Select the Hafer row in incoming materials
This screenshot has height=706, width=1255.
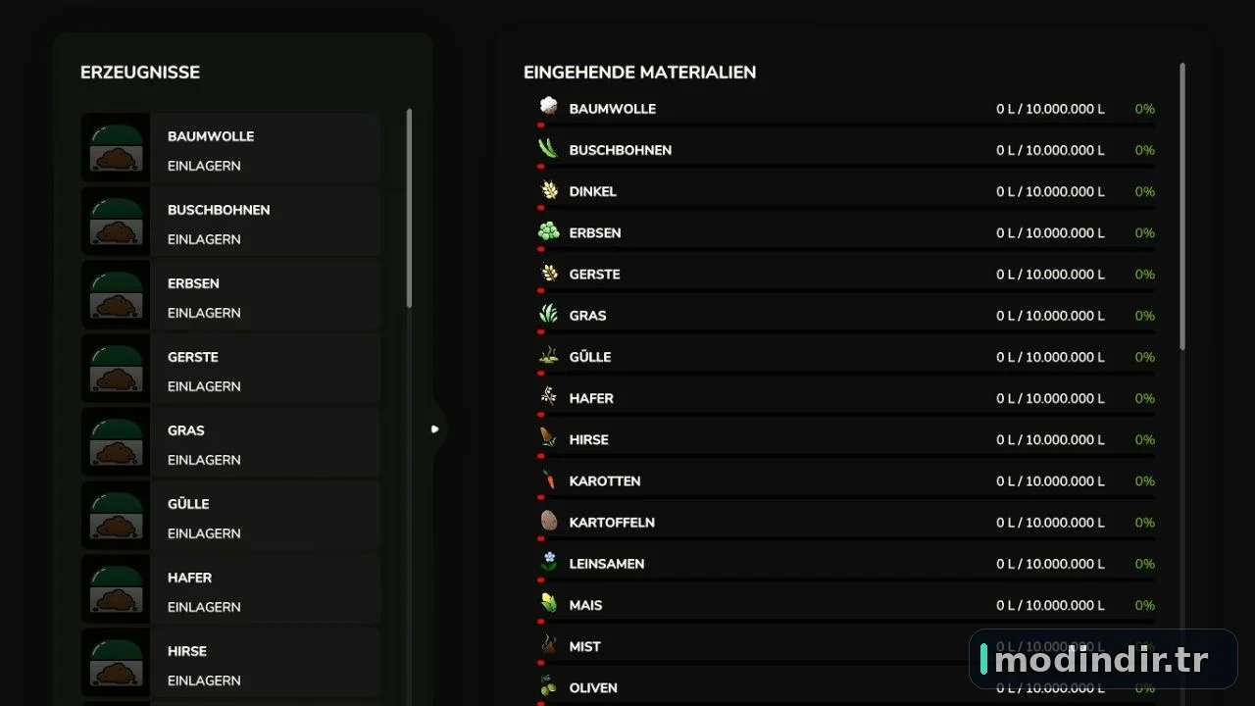pos(845,399)
